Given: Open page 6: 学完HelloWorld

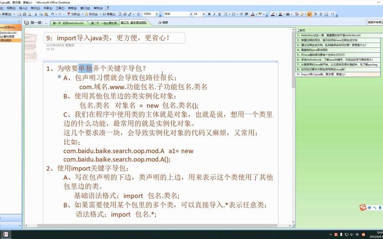Looking at the screenshot, I should (x=338, y=60).
